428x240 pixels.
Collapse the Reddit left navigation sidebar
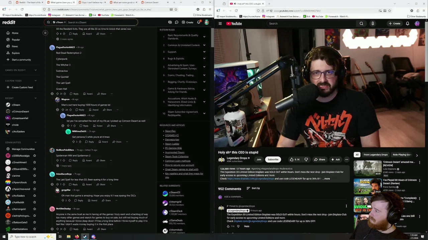click(45, 33)
